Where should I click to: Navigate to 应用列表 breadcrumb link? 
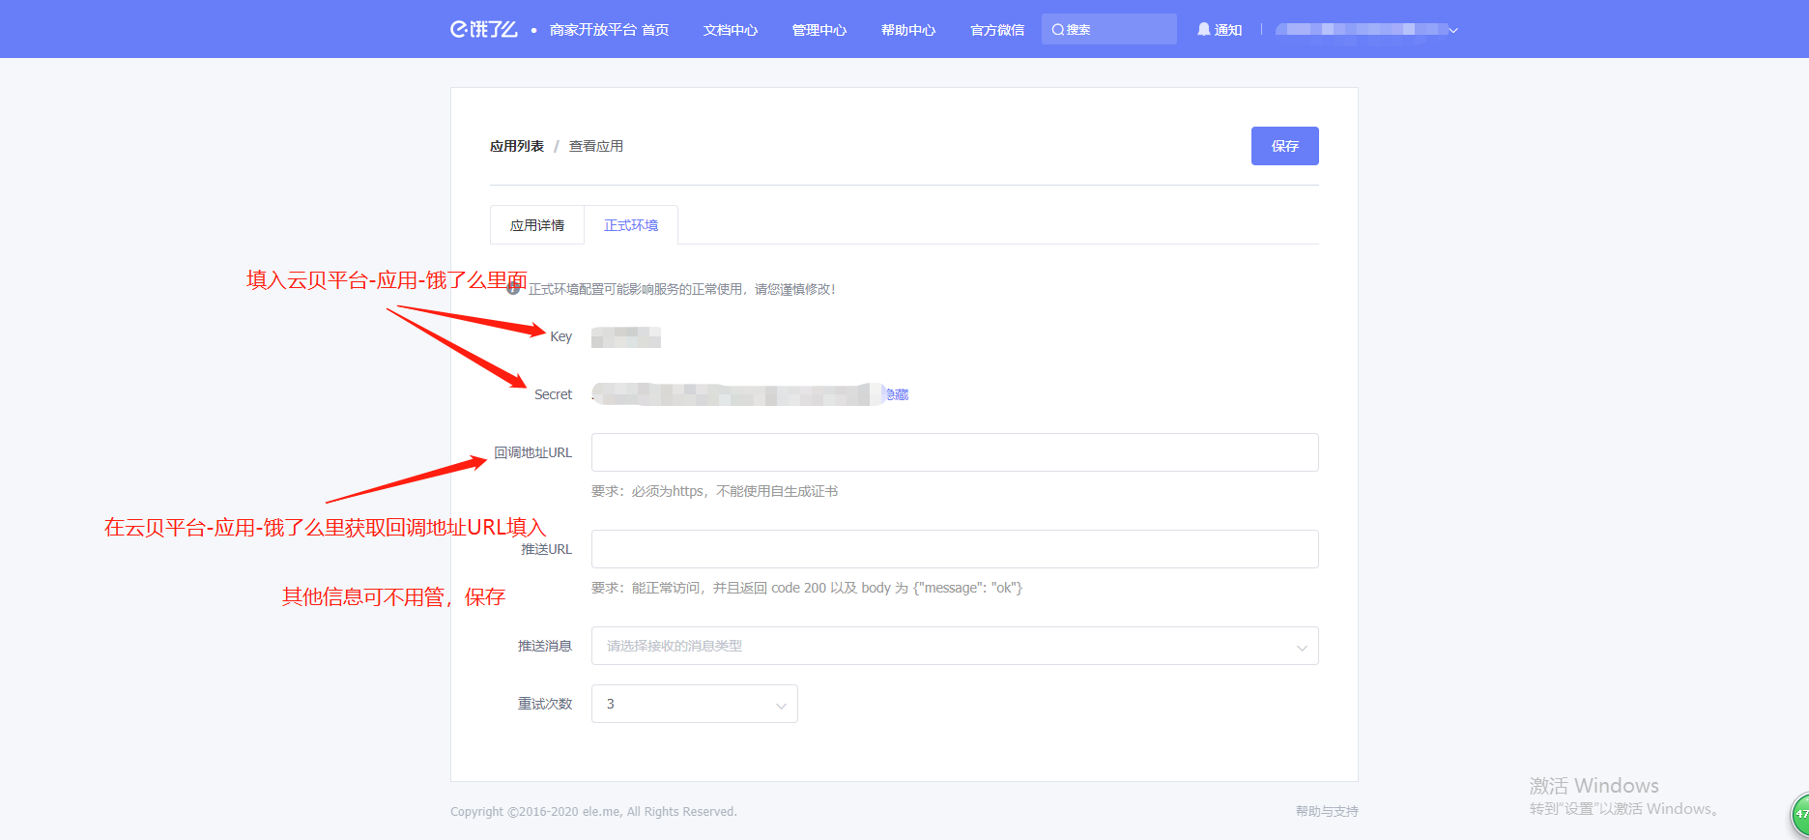pos(517,146)
